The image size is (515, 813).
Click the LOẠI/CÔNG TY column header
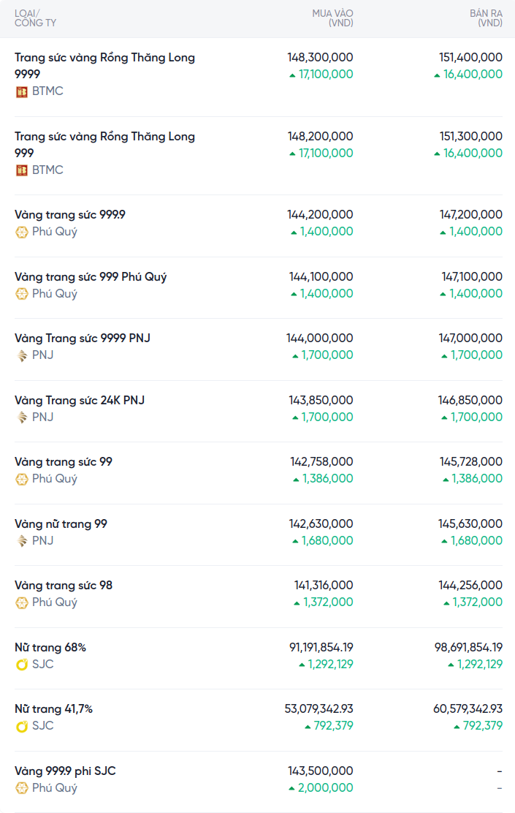coord(35,18)
